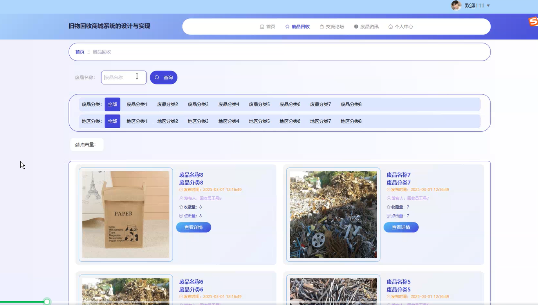Focus the 废品名称 search input

tap(124, 77)
